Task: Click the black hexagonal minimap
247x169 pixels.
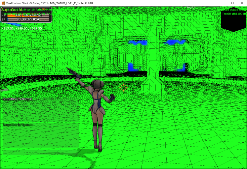Action: pos(234,20)
